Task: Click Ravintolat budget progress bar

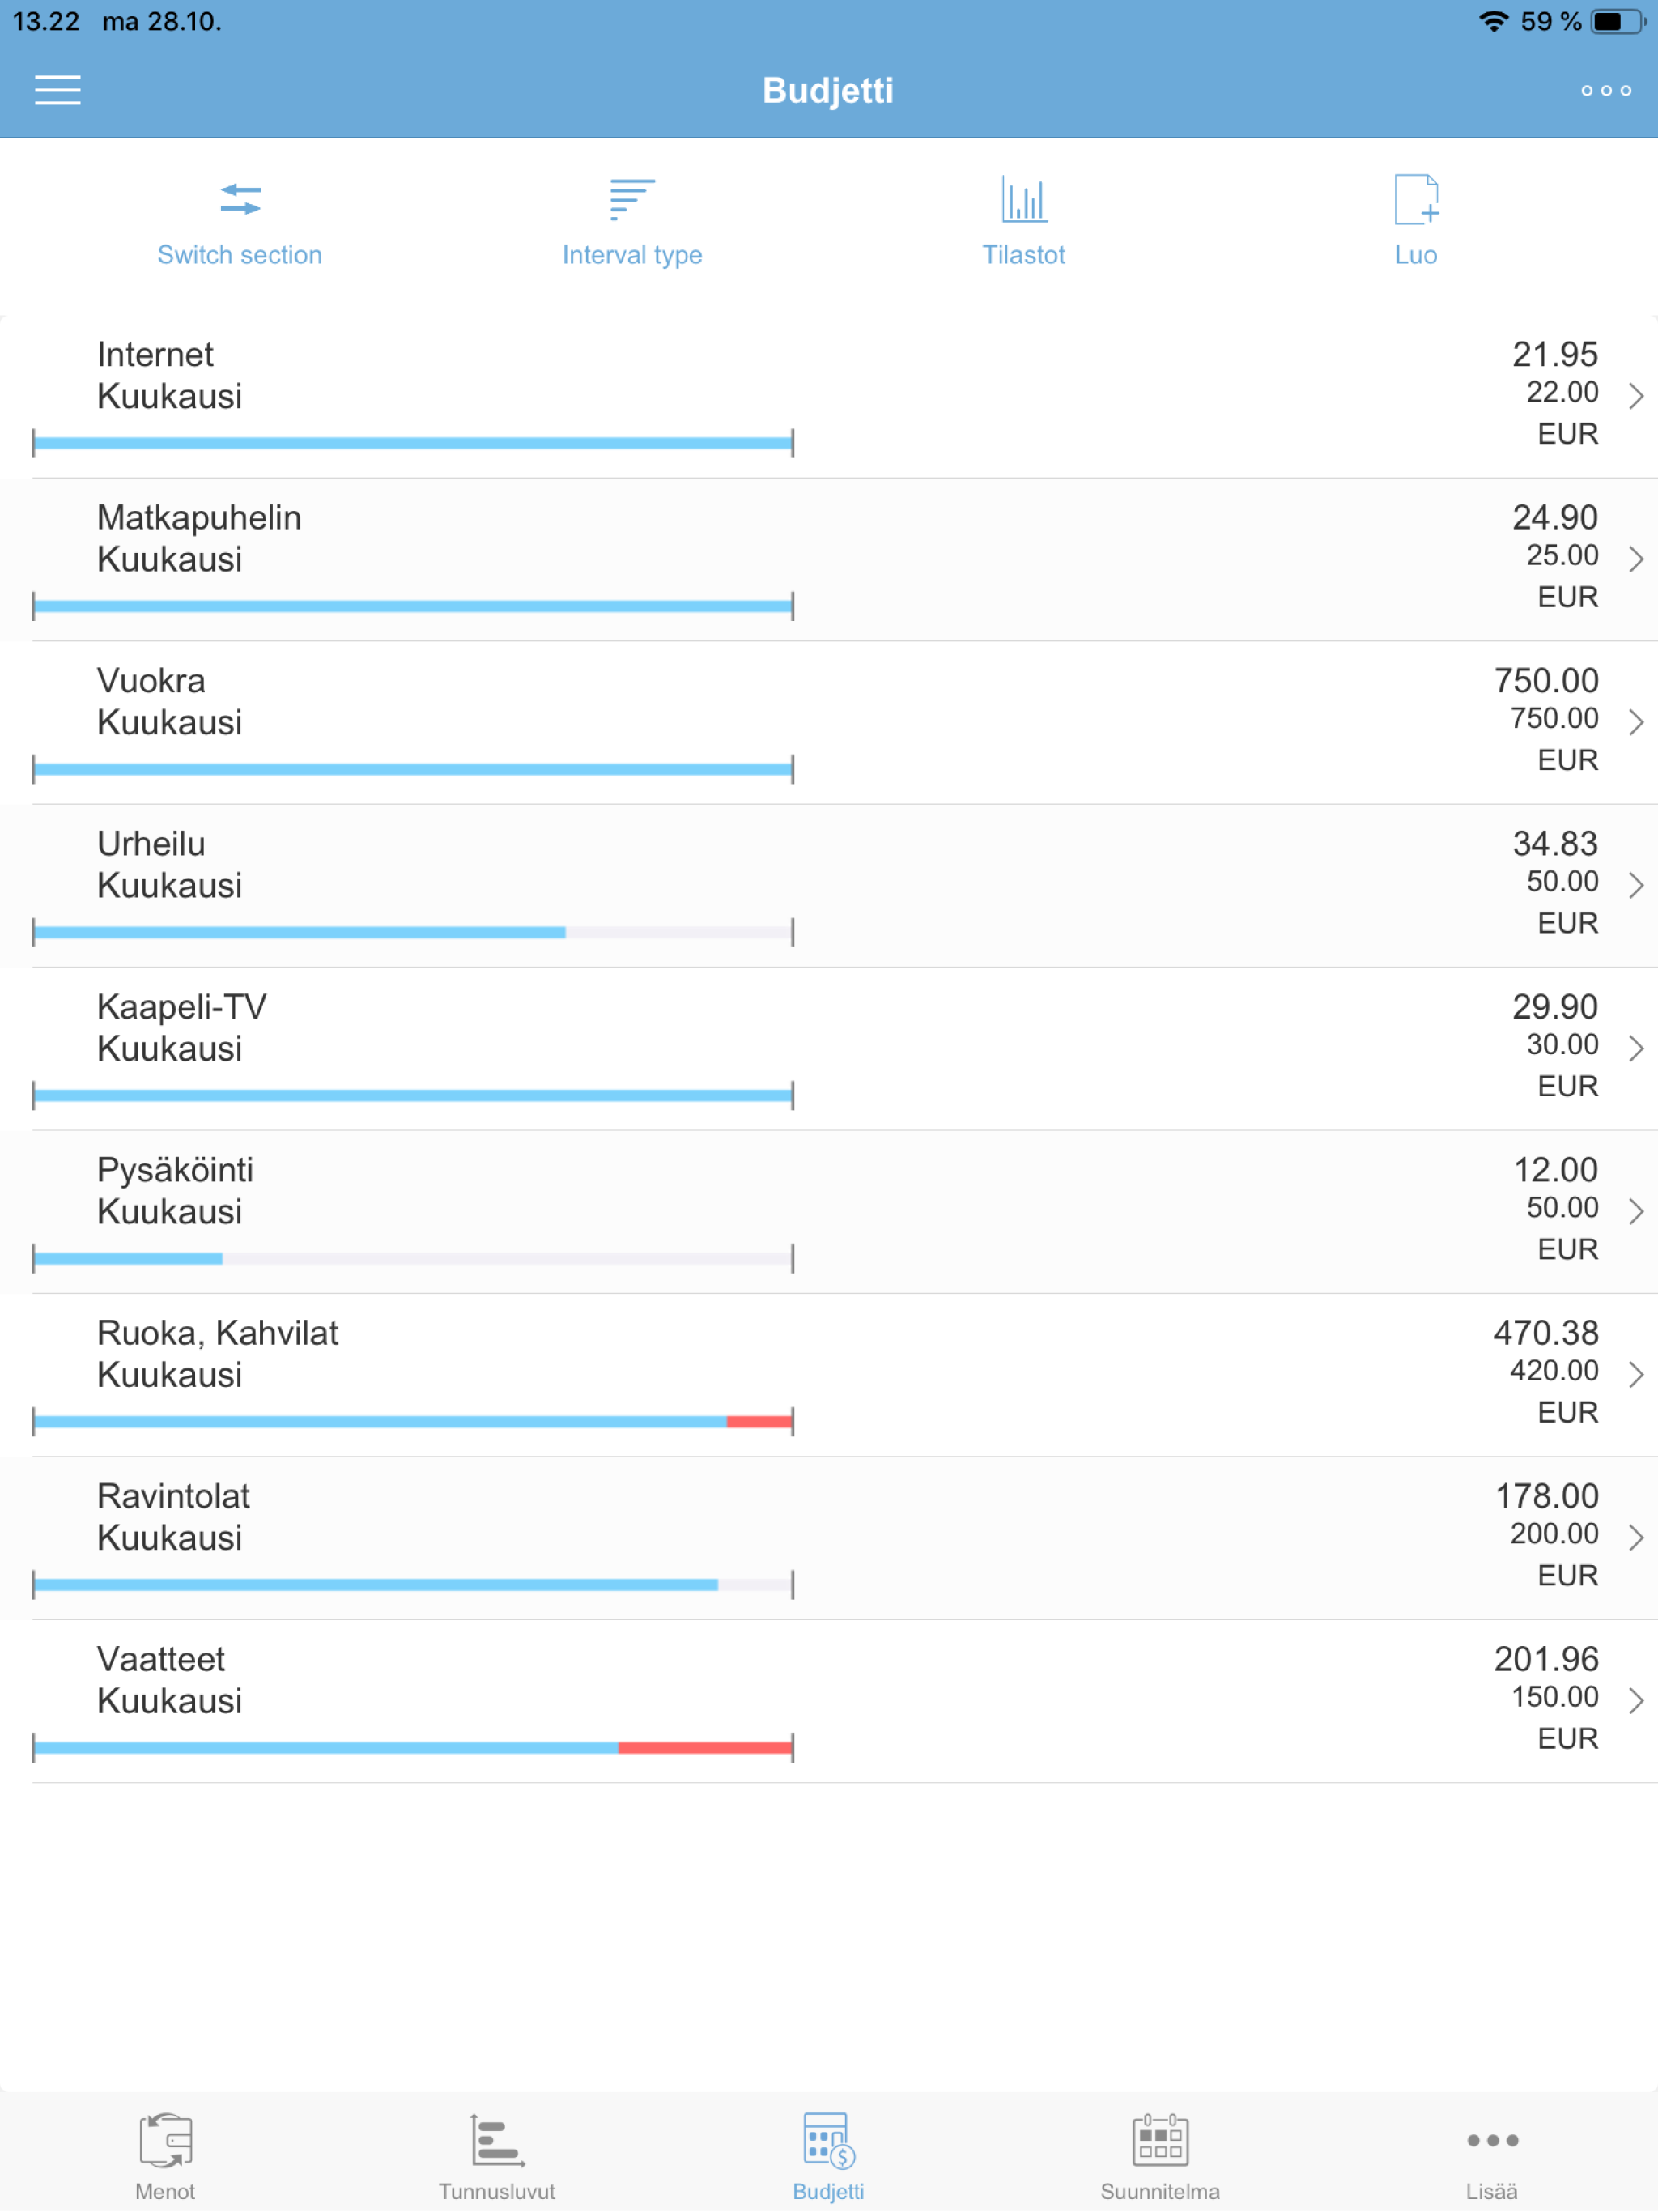Action: pos(412,1584)
